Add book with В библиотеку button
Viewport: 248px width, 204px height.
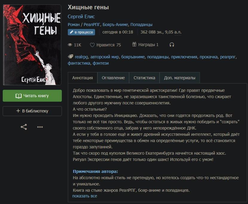click(x=32, y=111)
